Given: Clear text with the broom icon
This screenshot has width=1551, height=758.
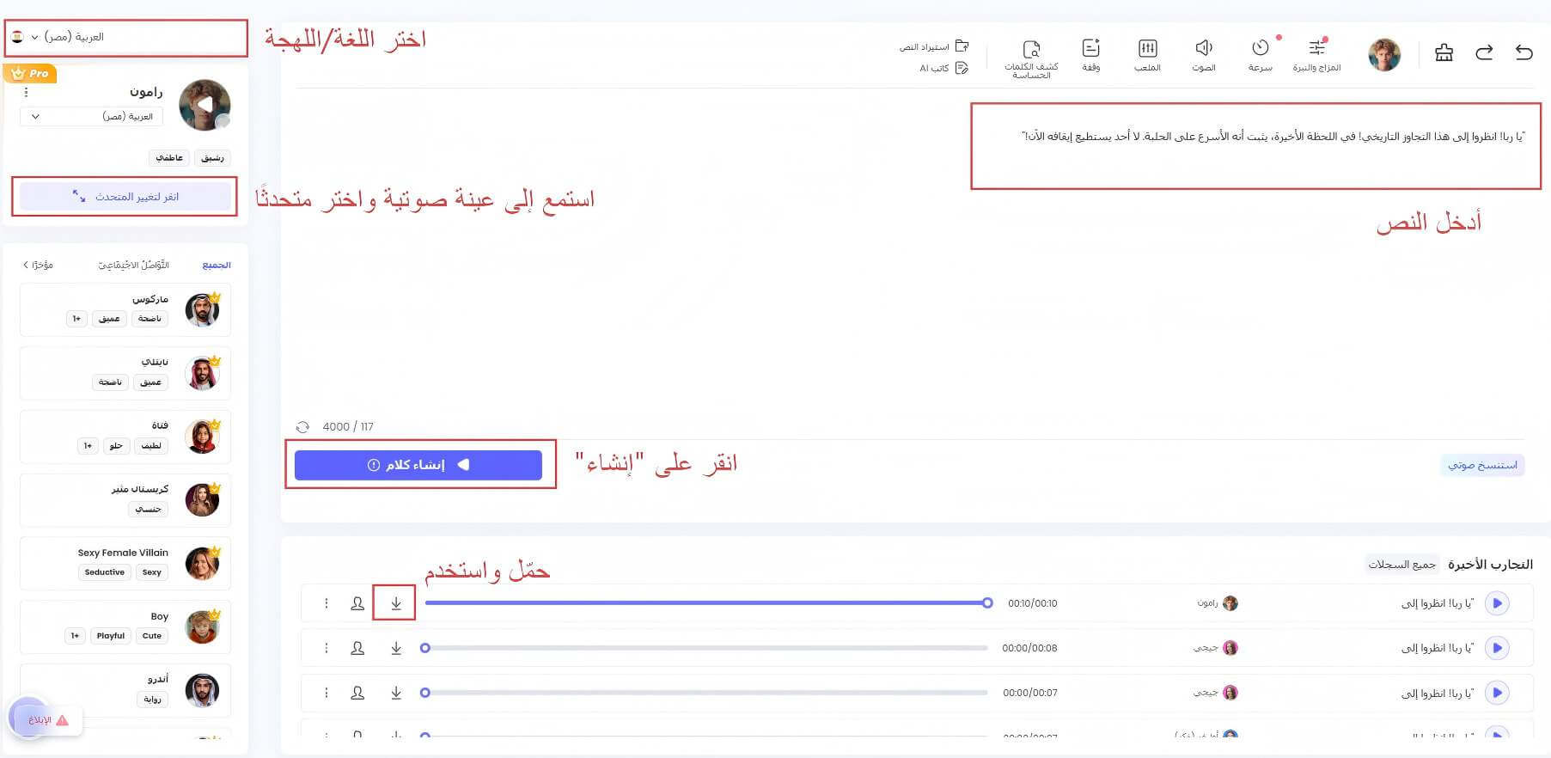Looking at the screenshot, I should pos(1444,52).
